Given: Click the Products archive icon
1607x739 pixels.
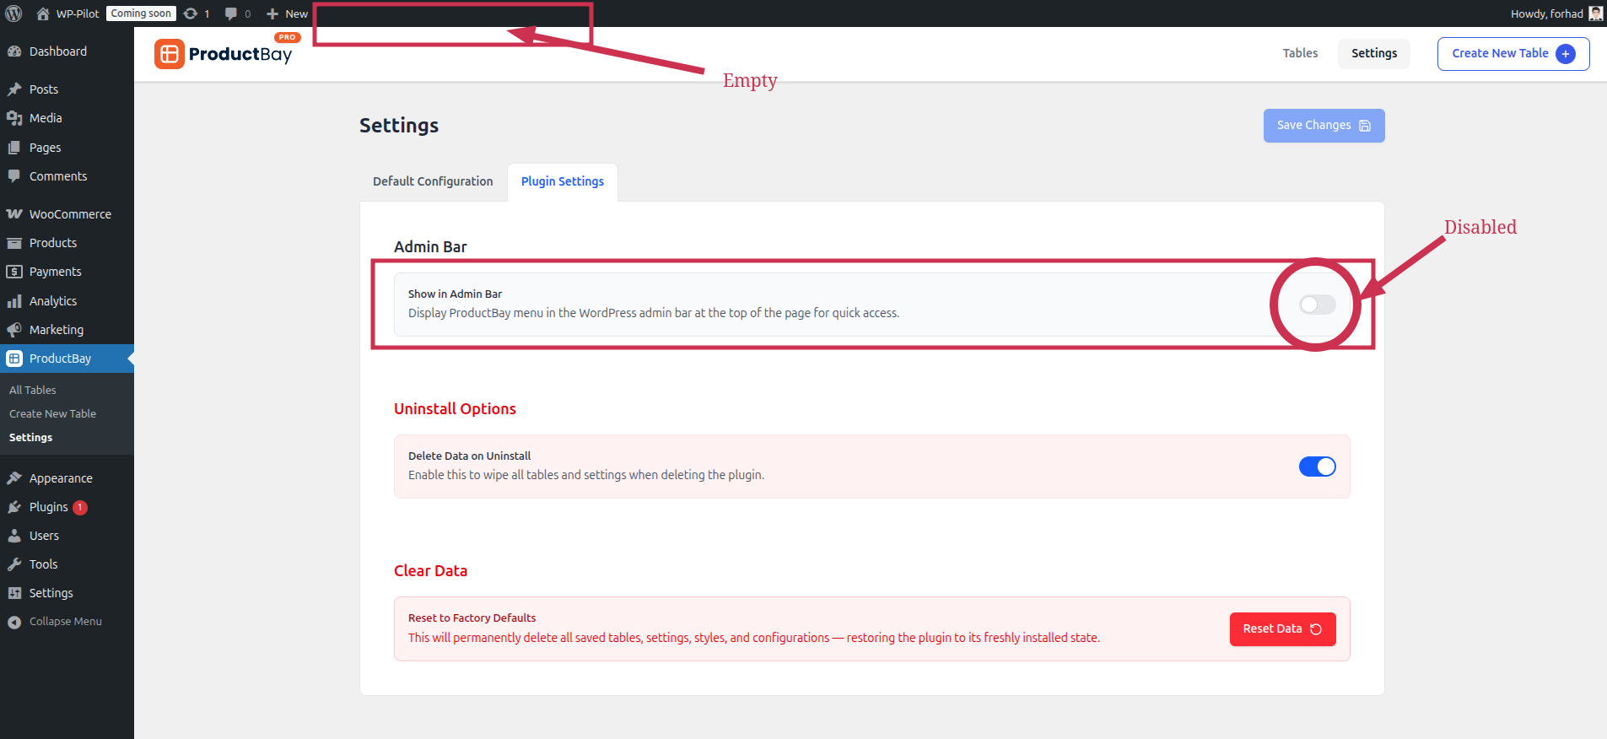Looking at the screenshot, I should tap(14, 243).
